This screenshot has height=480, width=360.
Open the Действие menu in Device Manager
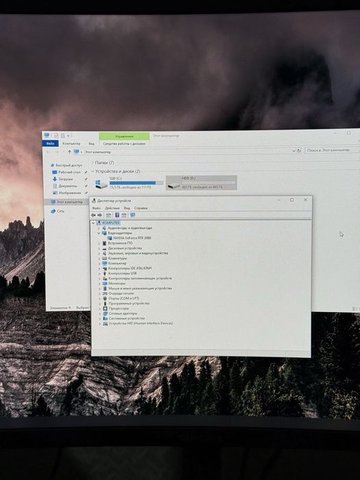click(x=112, y=208)
